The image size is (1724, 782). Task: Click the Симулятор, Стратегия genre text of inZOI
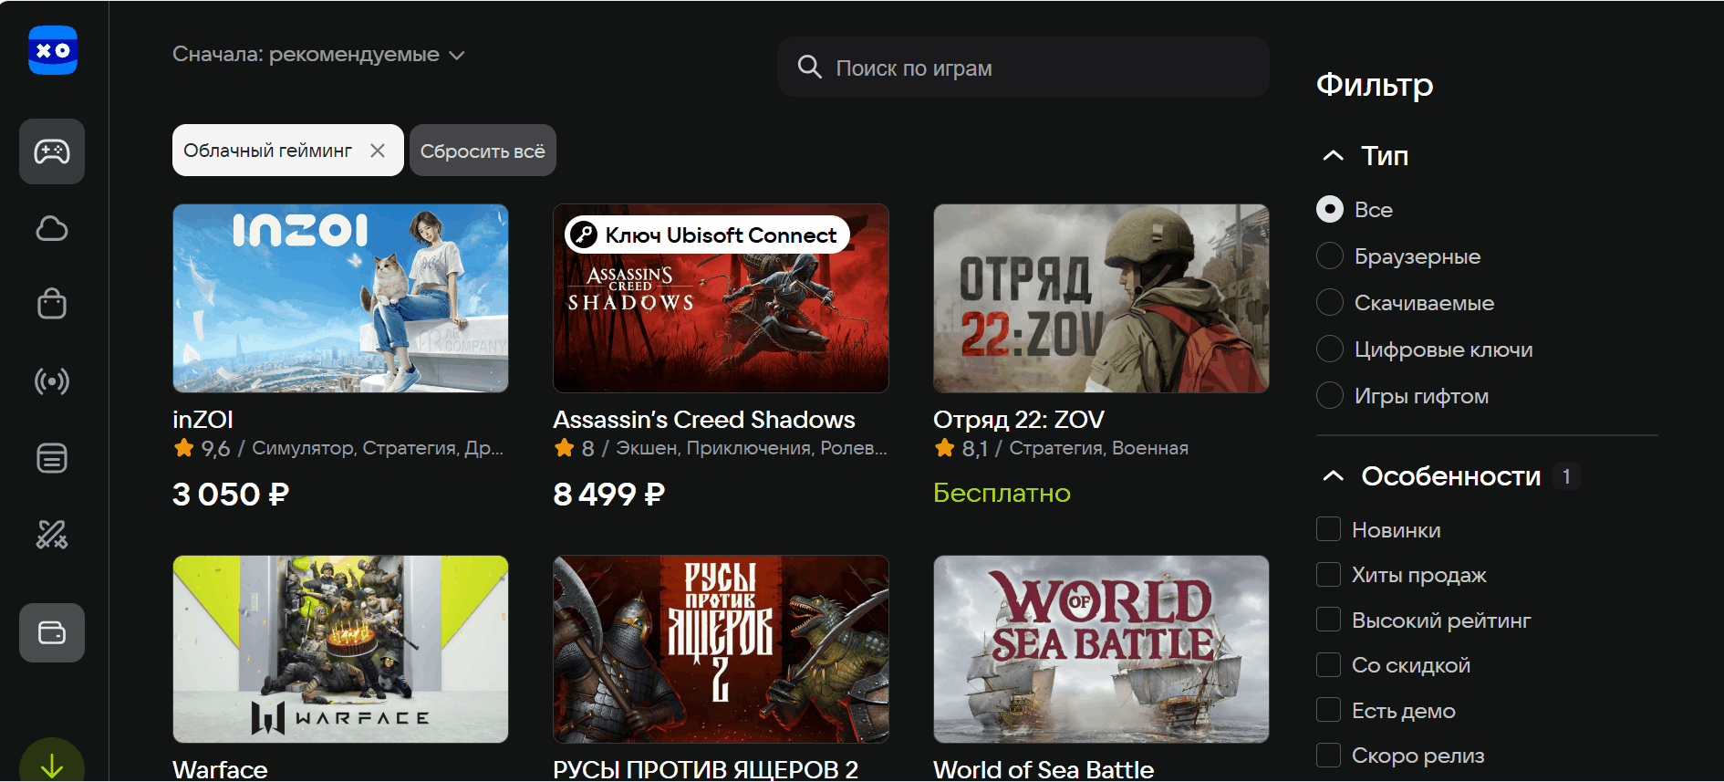coord(377,448)
